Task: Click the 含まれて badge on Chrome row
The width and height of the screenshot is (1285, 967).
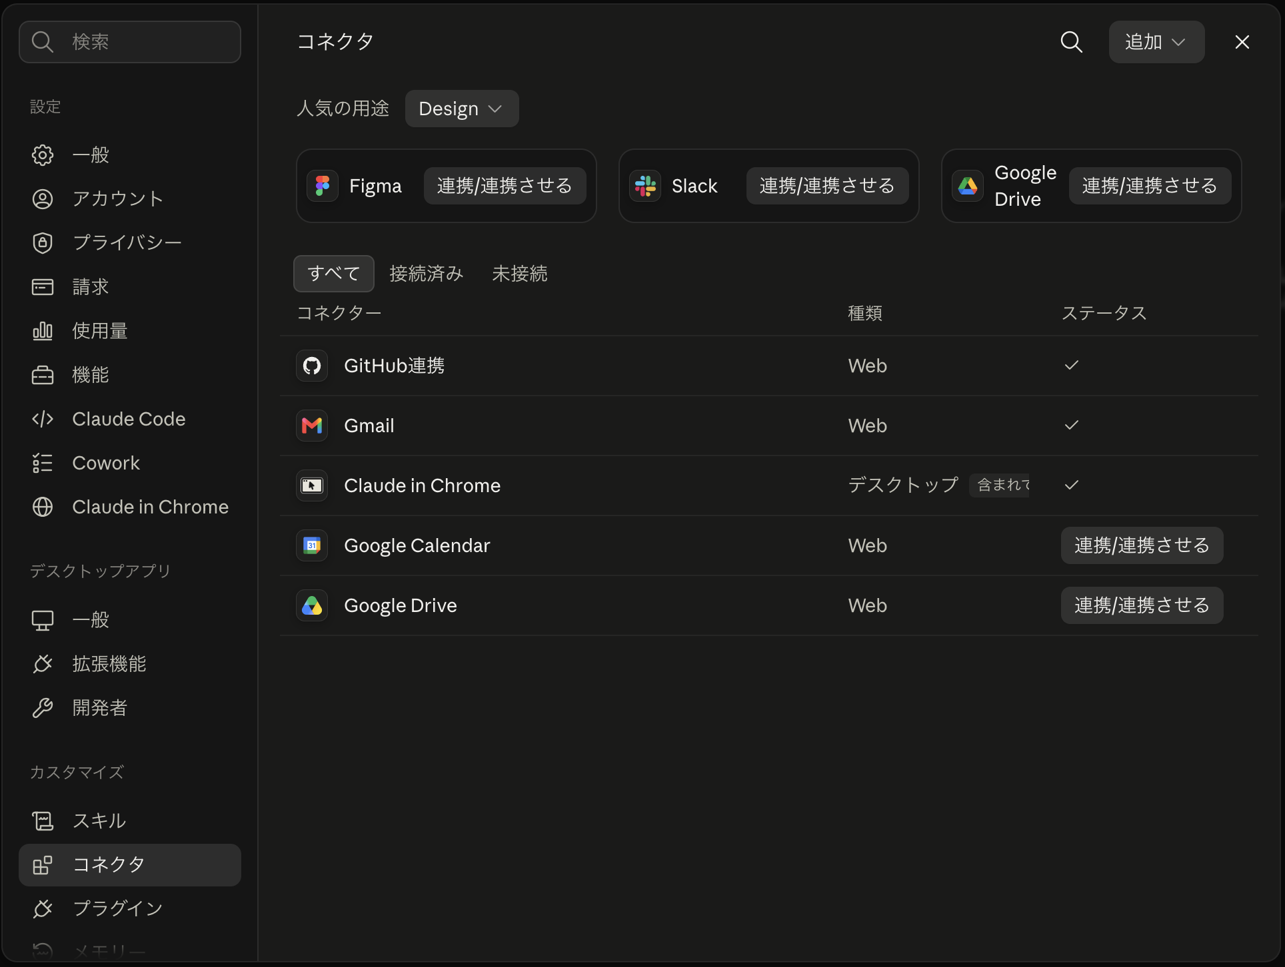Action: coord(1000,485)
